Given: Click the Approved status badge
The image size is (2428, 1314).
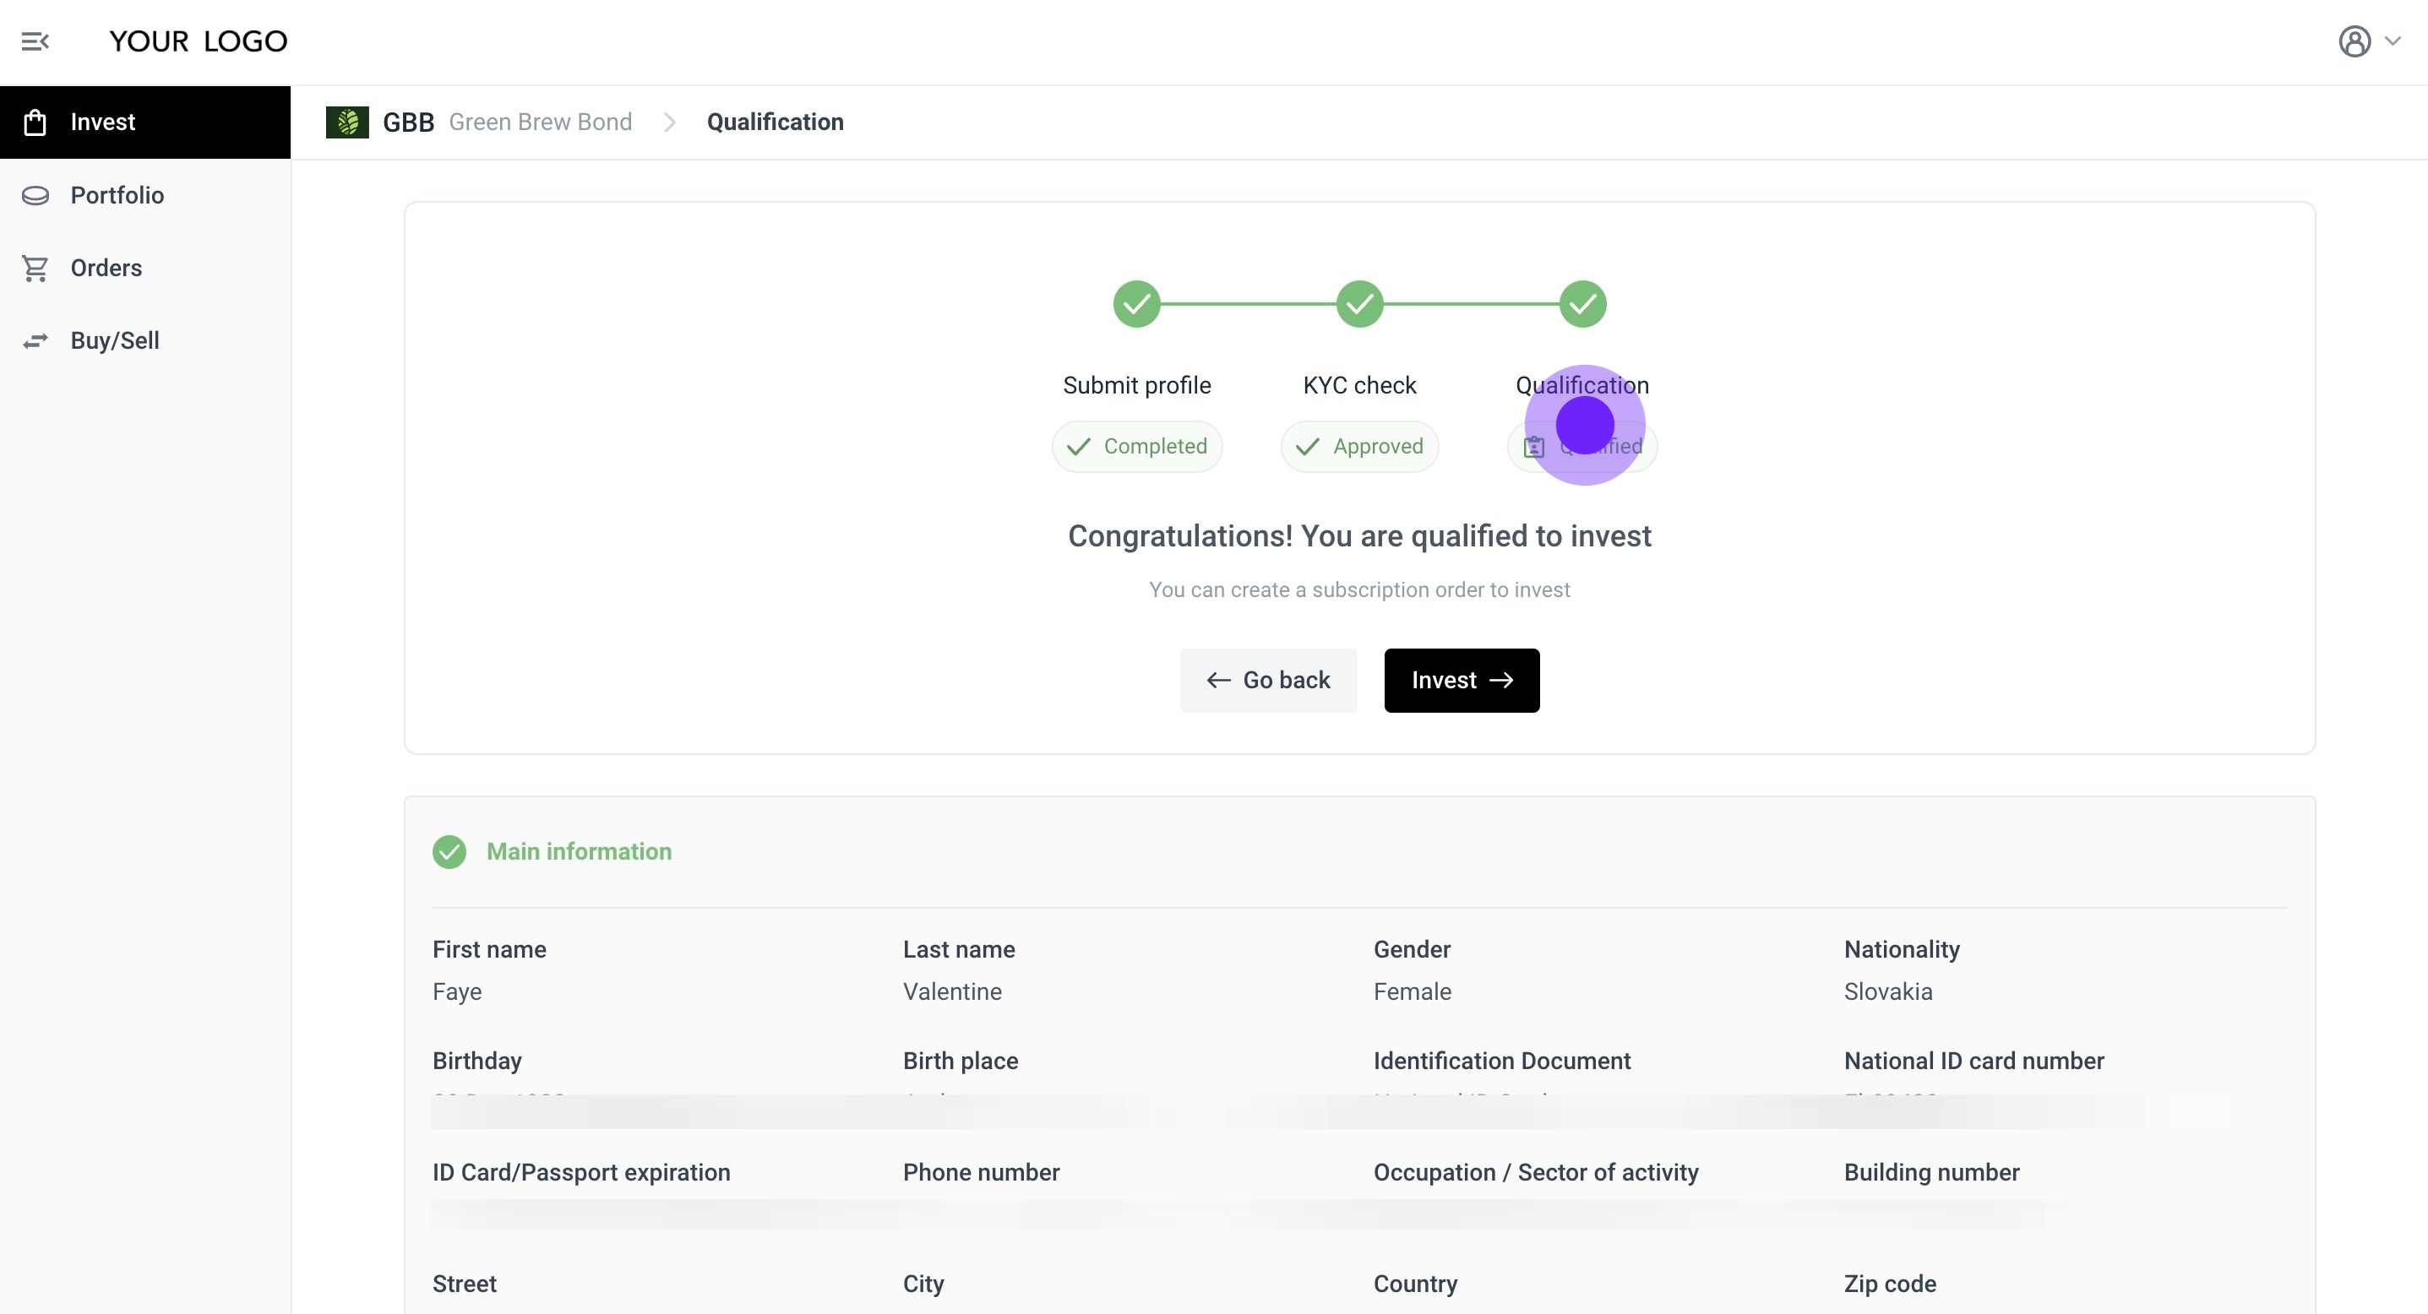Looking at the screenshot, I should [x=1359, y=447].
